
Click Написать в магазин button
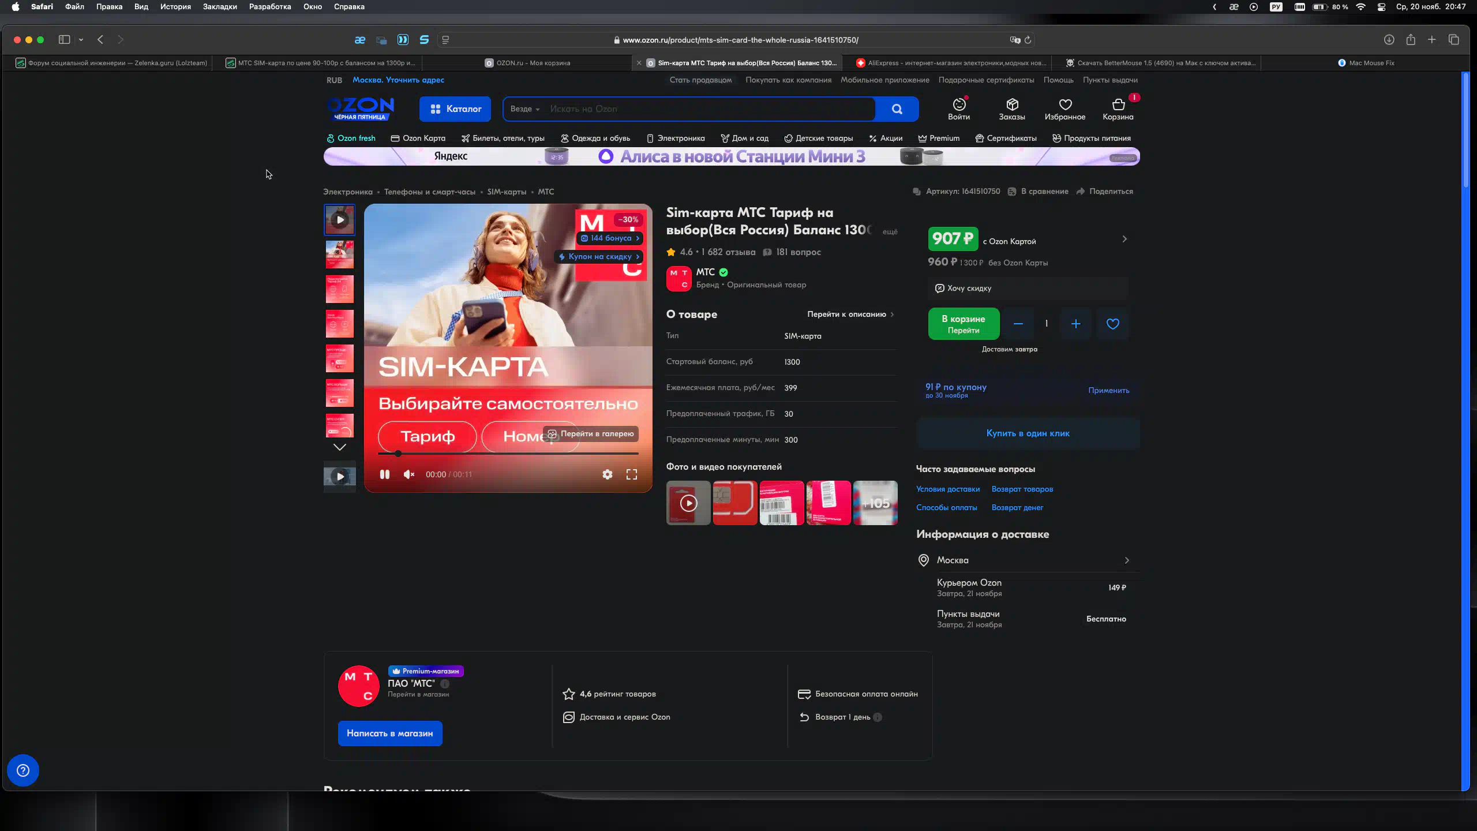point(390,733)
